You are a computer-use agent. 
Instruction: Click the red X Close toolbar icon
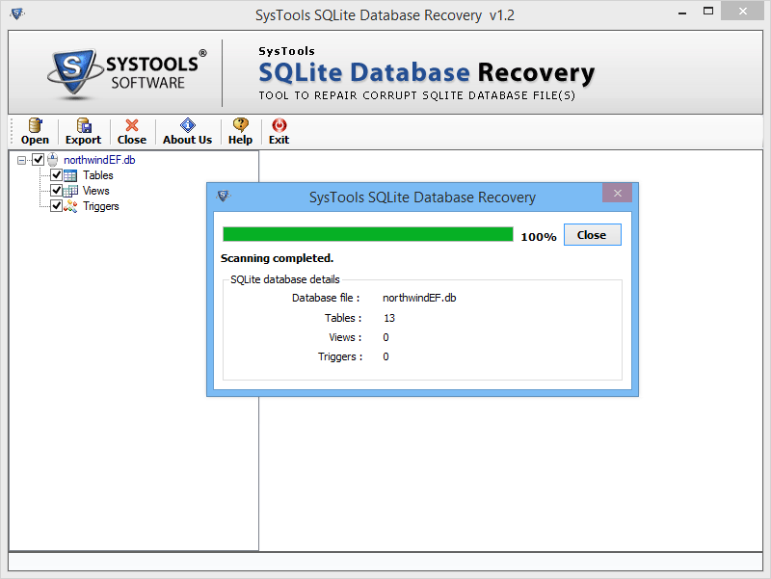pyautogui.click(x=132, y=125)
